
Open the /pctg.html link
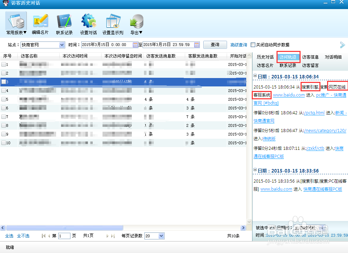pyautogui.click(x=314, y=113)
